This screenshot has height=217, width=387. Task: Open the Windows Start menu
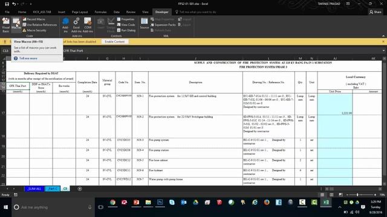(x=5, y=207)
